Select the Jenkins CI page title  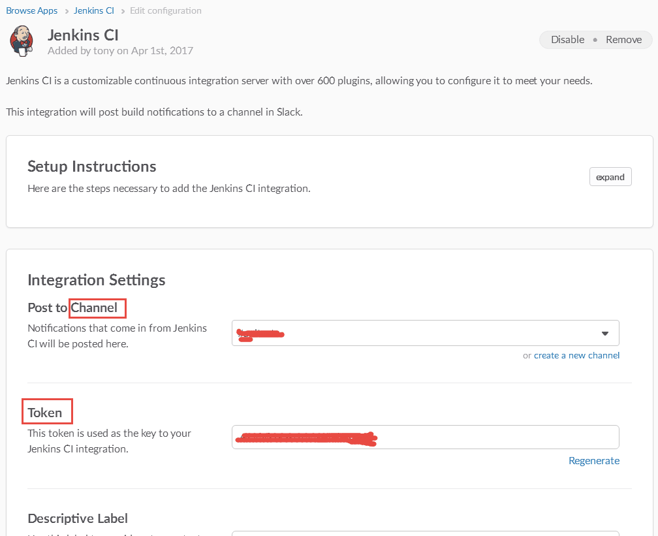(x=83, y=35)
